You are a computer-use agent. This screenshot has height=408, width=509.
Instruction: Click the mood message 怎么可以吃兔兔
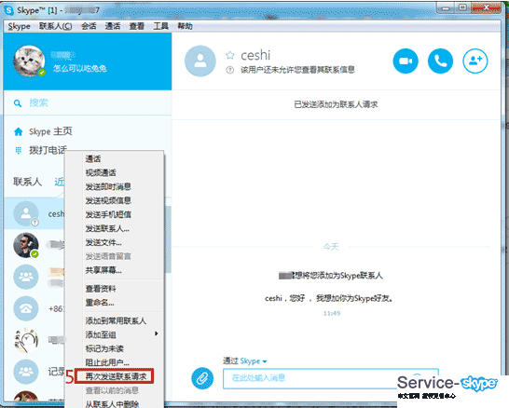click(x=80, y=68)
